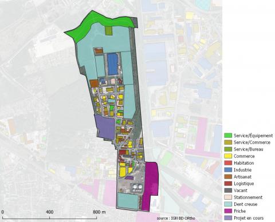Click the Dent creuse legend label
Viewport: 275px width, 222px height.
(x=245, y=204)
